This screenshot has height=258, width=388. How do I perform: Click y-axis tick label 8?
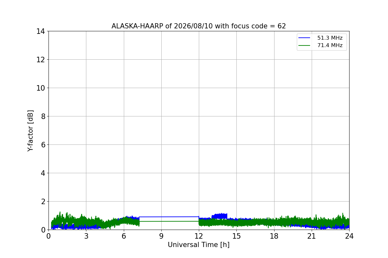(x=42, y=116)
